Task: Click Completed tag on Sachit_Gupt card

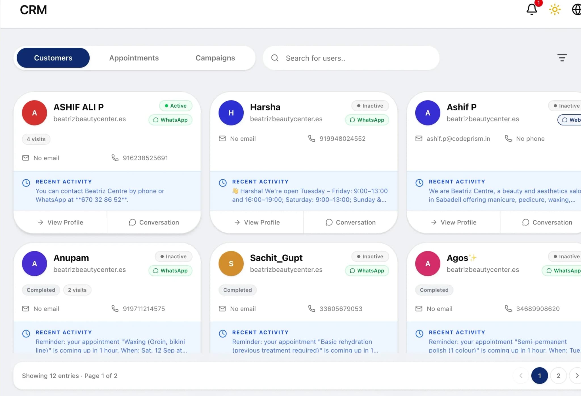Action: [x=237, y=290]
